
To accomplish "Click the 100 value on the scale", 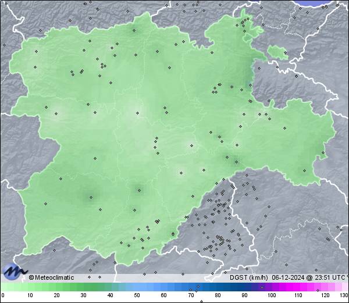I will tap(272, 295).
